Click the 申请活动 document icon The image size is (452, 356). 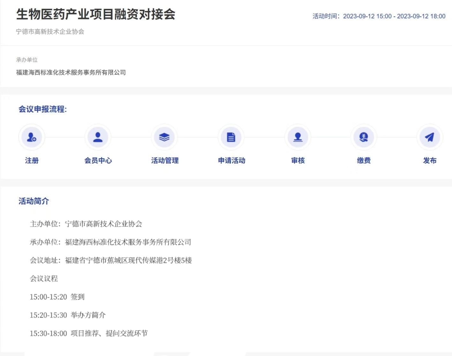[231, 137]
